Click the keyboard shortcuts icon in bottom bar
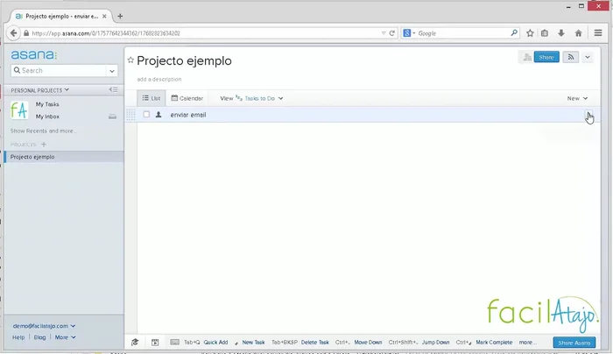 (175, 343)
